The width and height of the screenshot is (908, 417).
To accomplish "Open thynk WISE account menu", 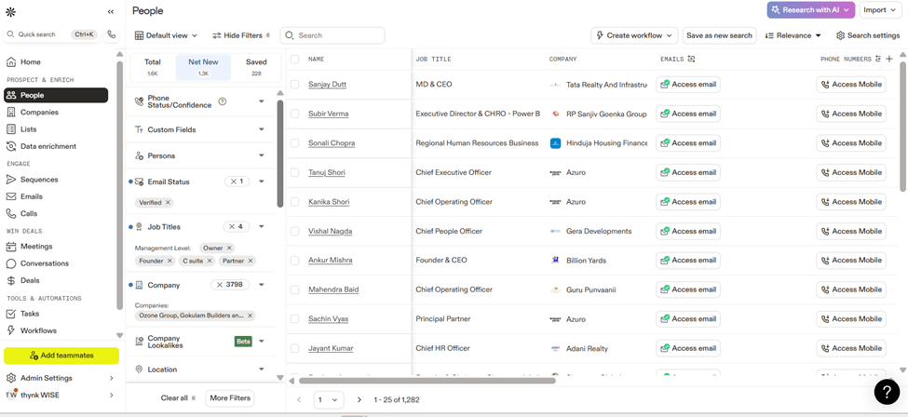I will [61, 395].
